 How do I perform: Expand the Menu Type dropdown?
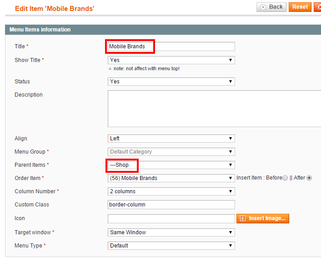click(x=171, y=246)
